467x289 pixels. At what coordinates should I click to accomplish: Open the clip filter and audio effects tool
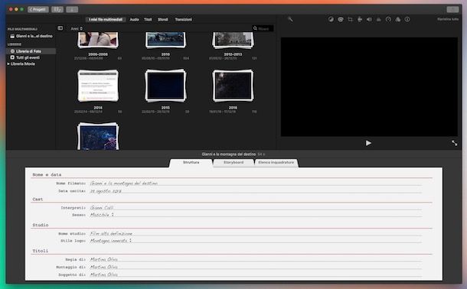(x=398, y=19)
